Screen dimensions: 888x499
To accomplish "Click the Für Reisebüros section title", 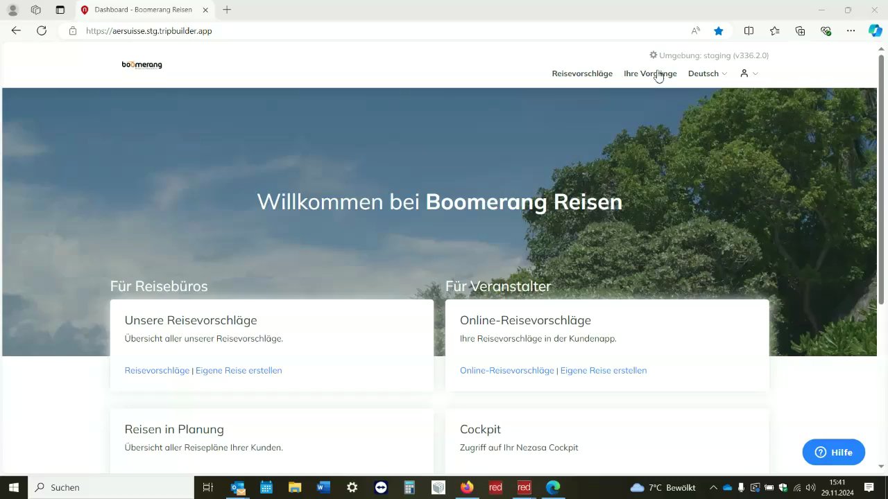I will coord(159,286).
